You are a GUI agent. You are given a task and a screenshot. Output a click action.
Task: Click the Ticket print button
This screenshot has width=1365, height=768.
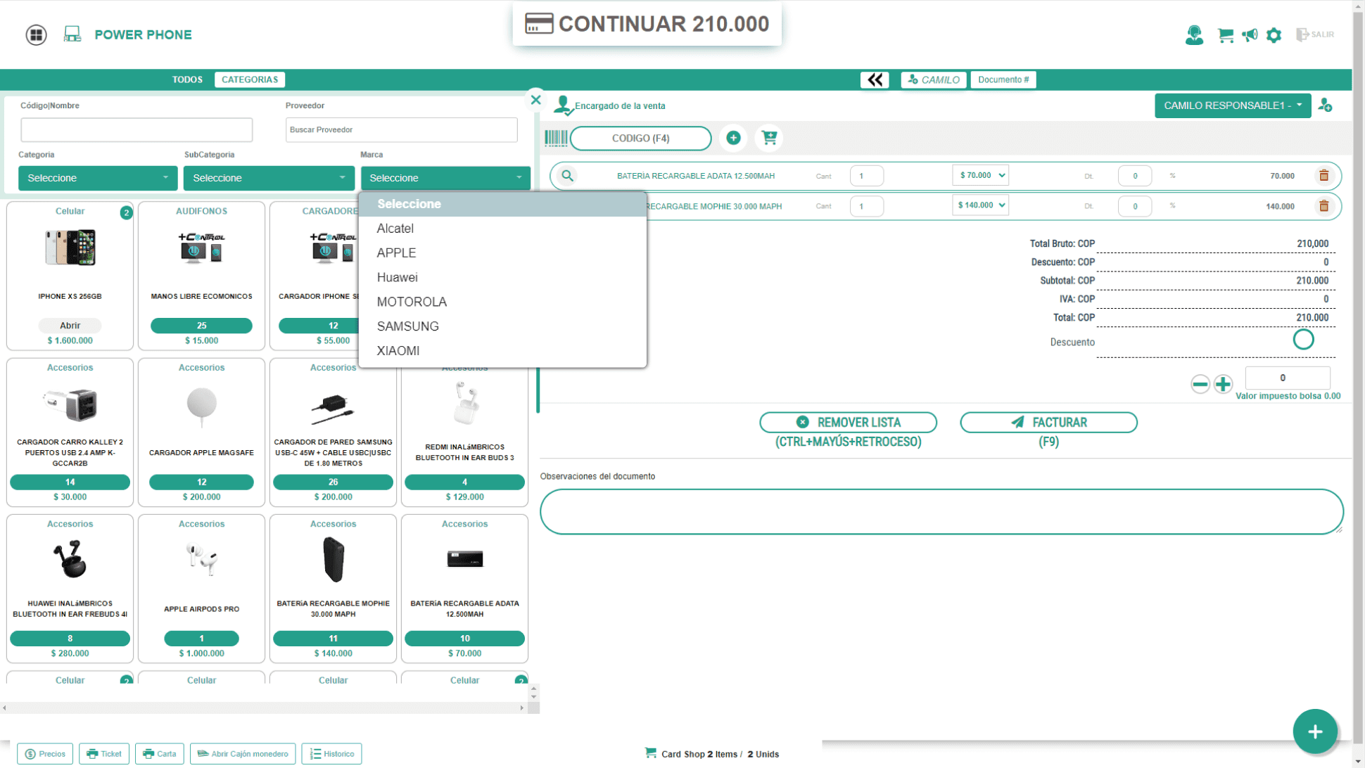pos(104,754)
